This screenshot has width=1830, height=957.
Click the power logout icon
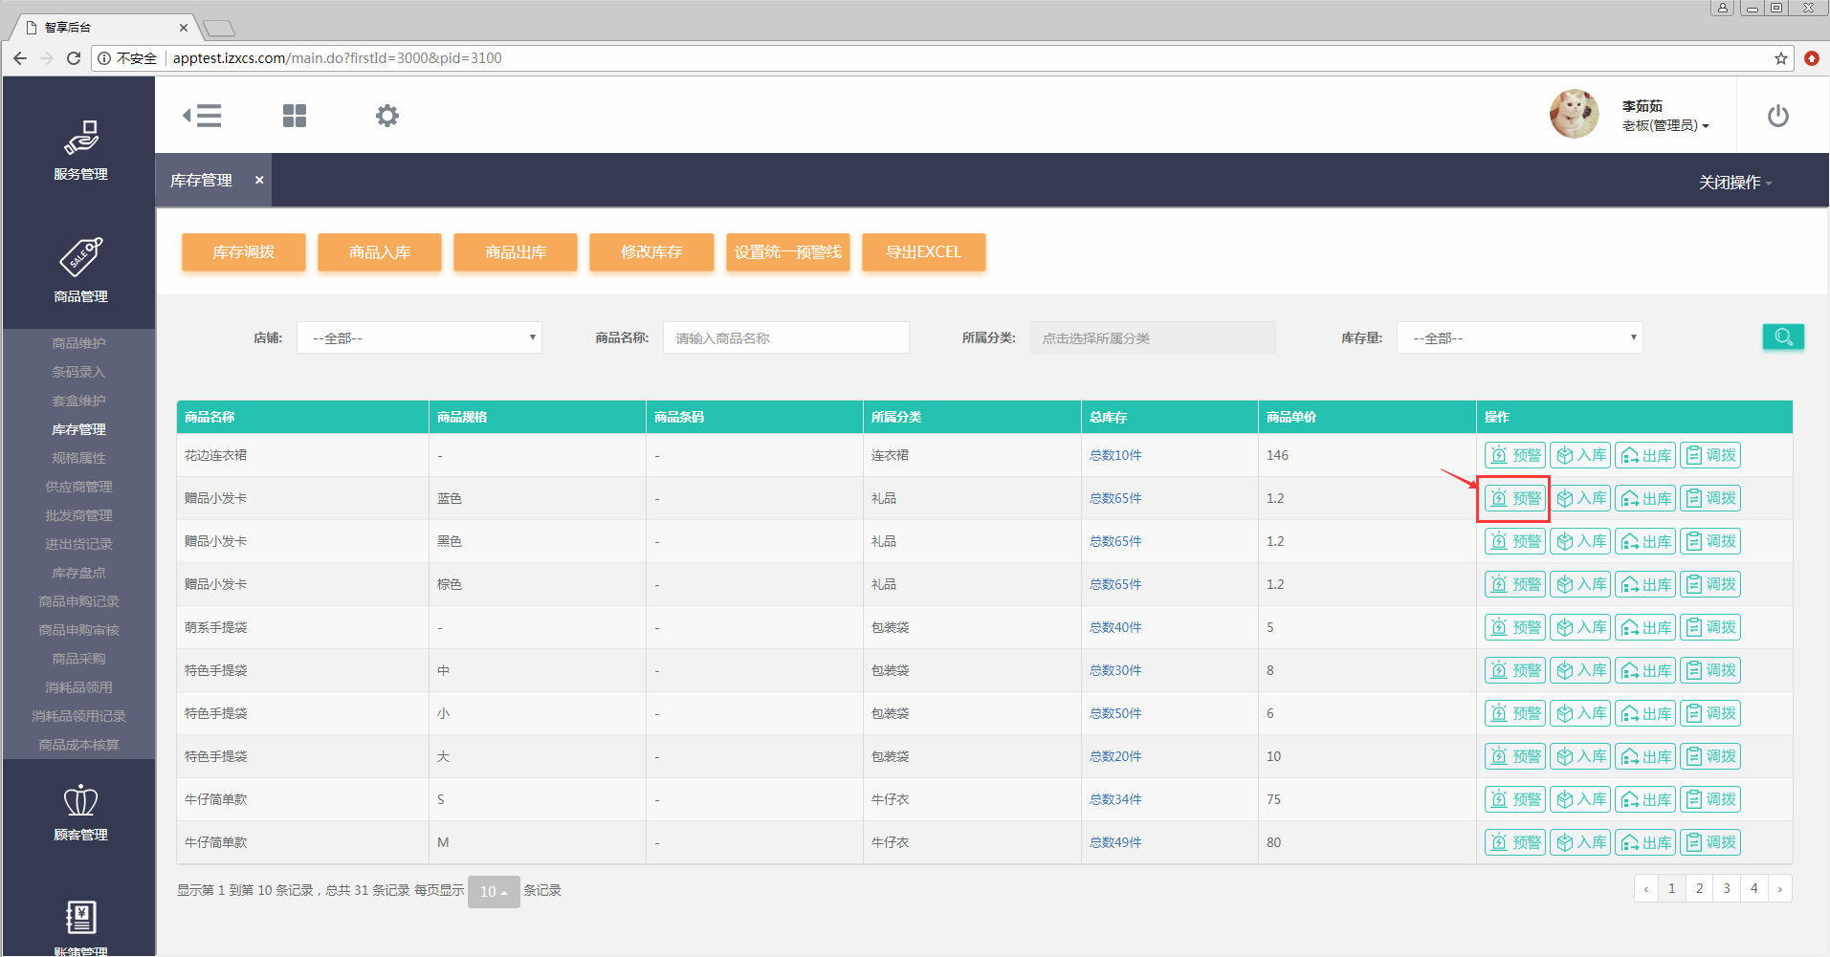click(1777, 116)
